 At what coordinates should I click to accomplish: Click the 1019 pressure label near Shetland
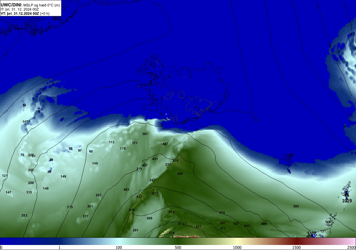(x=347, y=201)
